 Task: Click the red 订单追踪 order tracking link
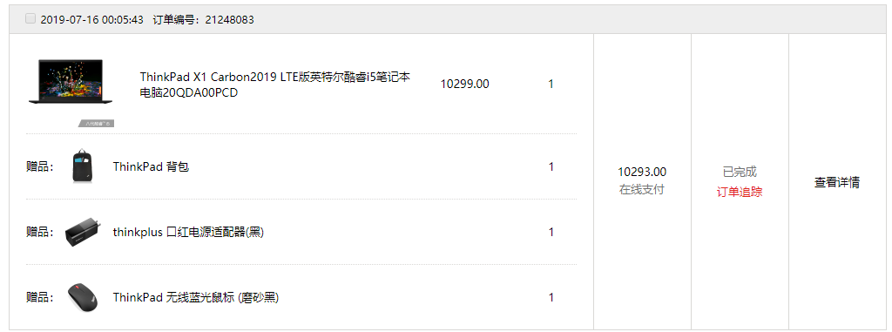(x=739, y=192)
